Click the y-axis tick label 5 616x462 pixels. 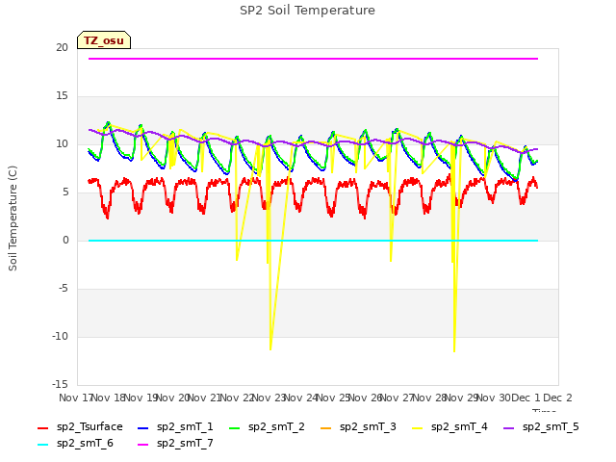pyautogui.click(x=65, y=192)
